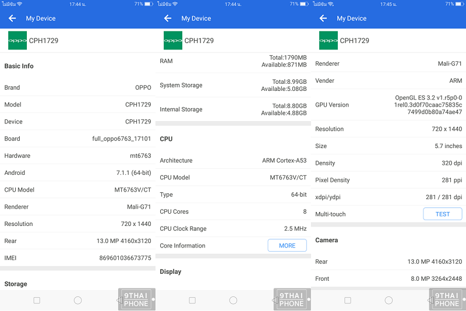The width and height of the screenshot is (466, 311).
Task: Select the Architecture ARM Cortex-A53 row
Action: [x=233, y=160]
